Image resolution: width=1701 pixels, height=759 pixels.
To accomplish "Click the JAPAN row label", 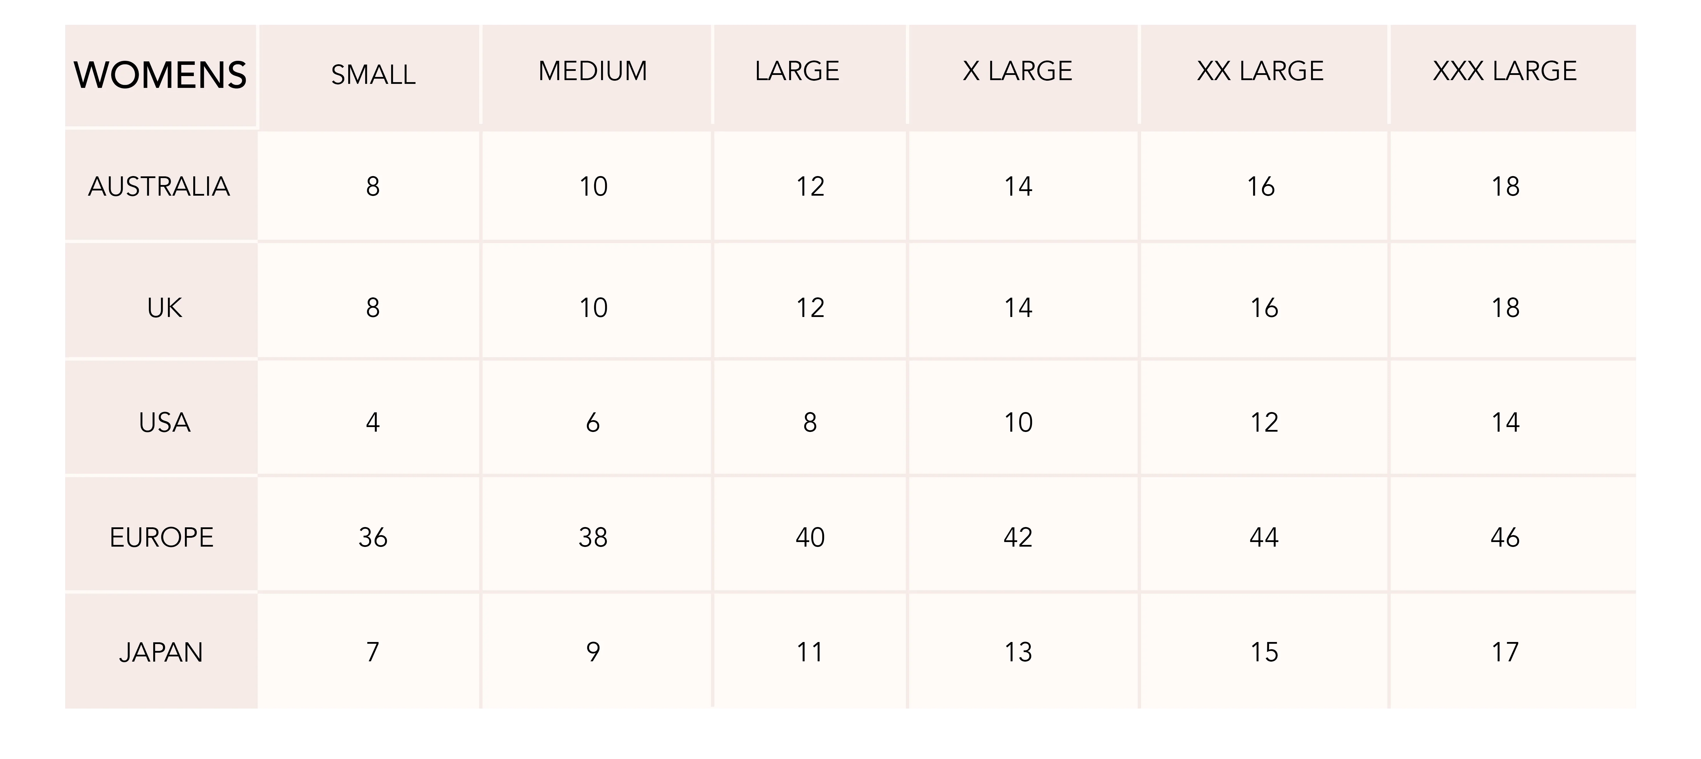I will [x=161, y=653].
